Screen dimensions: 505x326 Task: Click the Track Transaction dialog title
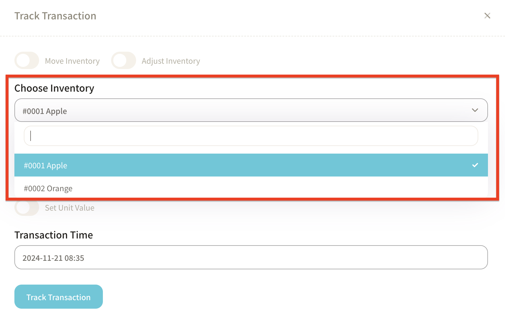pos(55,16)
